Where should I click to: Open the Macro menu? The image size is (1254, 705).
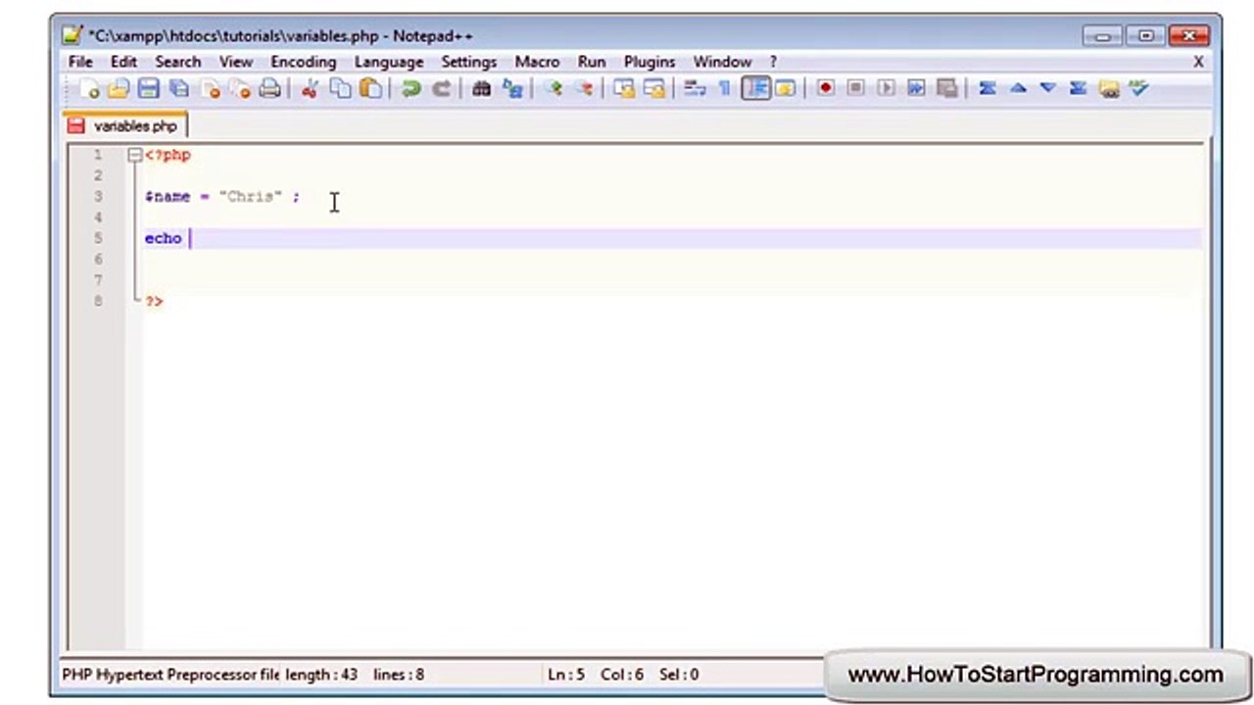click(537, 62)
